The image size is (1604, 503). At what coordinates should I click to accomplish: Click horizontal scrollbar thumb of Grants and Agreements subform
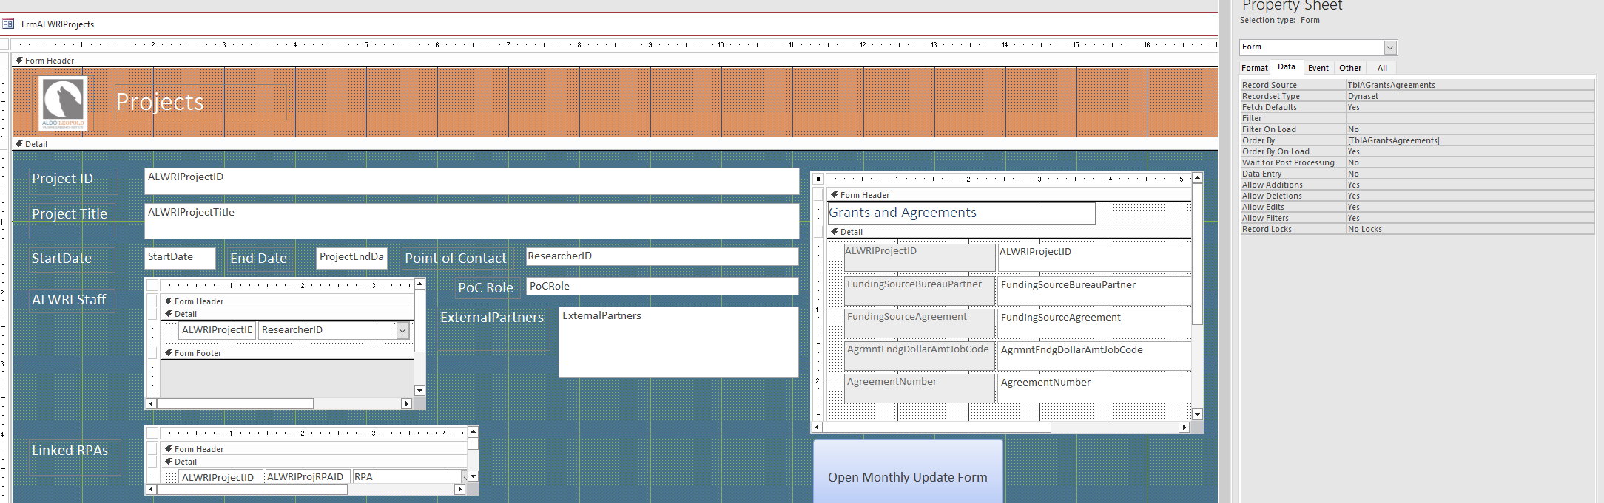click(937, 427)
